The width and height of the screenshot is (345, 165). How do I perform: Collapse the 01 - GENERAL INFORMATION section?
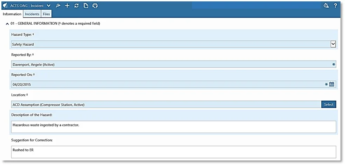[x=7, y=24]
